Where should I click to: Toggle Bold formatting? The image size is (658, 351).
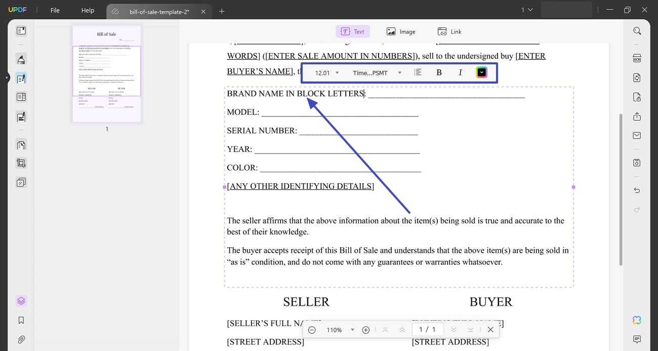point(439,72)
